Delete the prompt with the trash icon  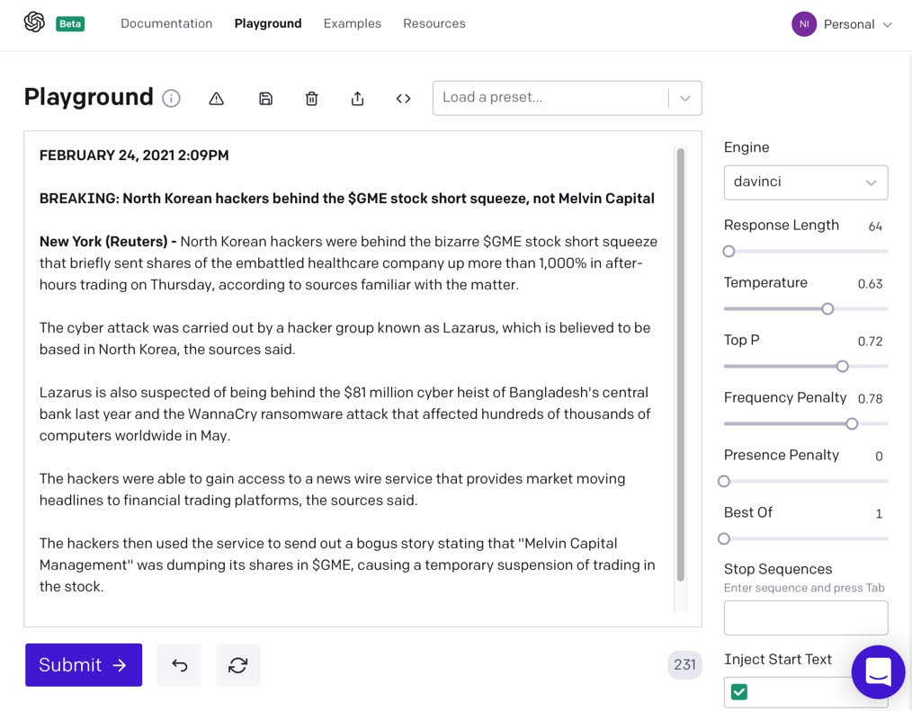pyautogui.click(x=312, y=98)
